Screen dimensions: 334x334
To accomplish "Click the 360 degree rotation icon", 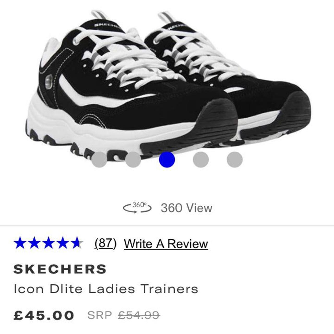I will point(137,208).
